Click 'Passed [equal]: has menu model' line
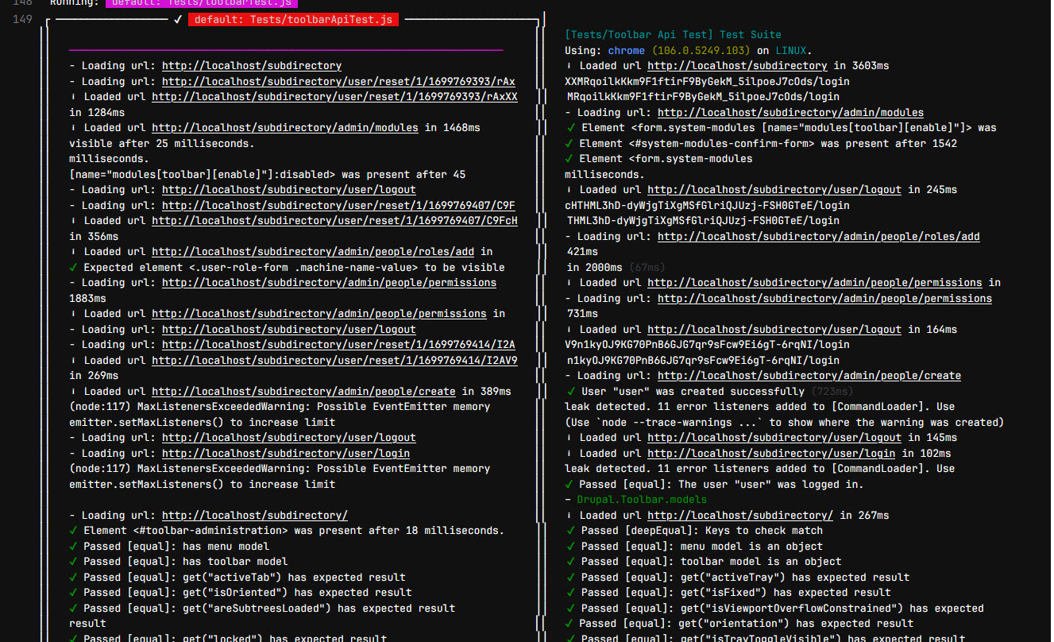Screen dimensions: 1054x642 169,547
